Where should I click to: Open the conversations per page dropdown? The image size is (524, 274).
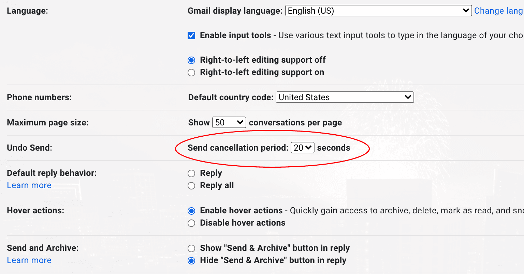pos(229,122)
